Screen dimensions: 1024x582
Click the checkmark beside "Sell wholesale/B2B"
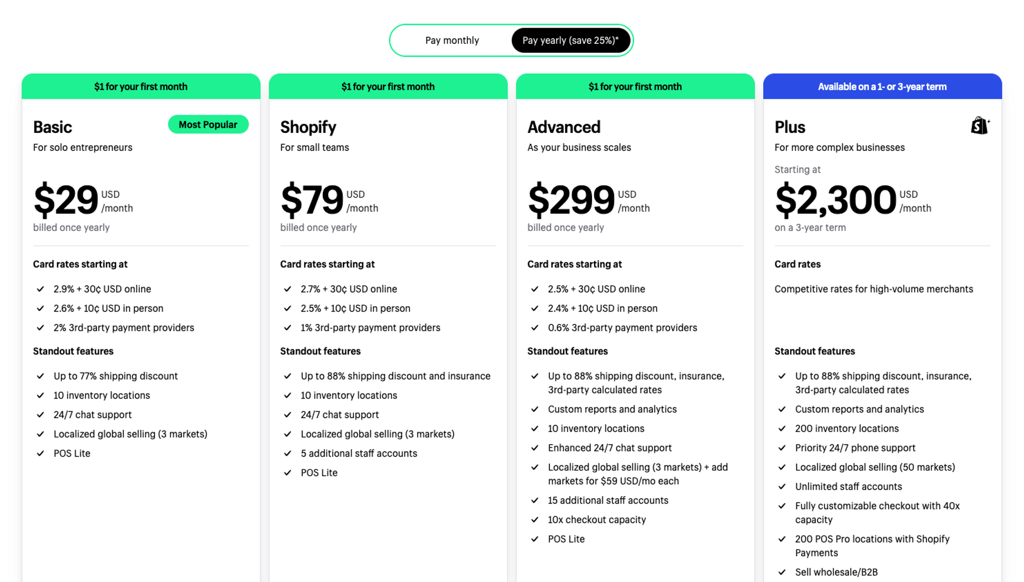782,572
